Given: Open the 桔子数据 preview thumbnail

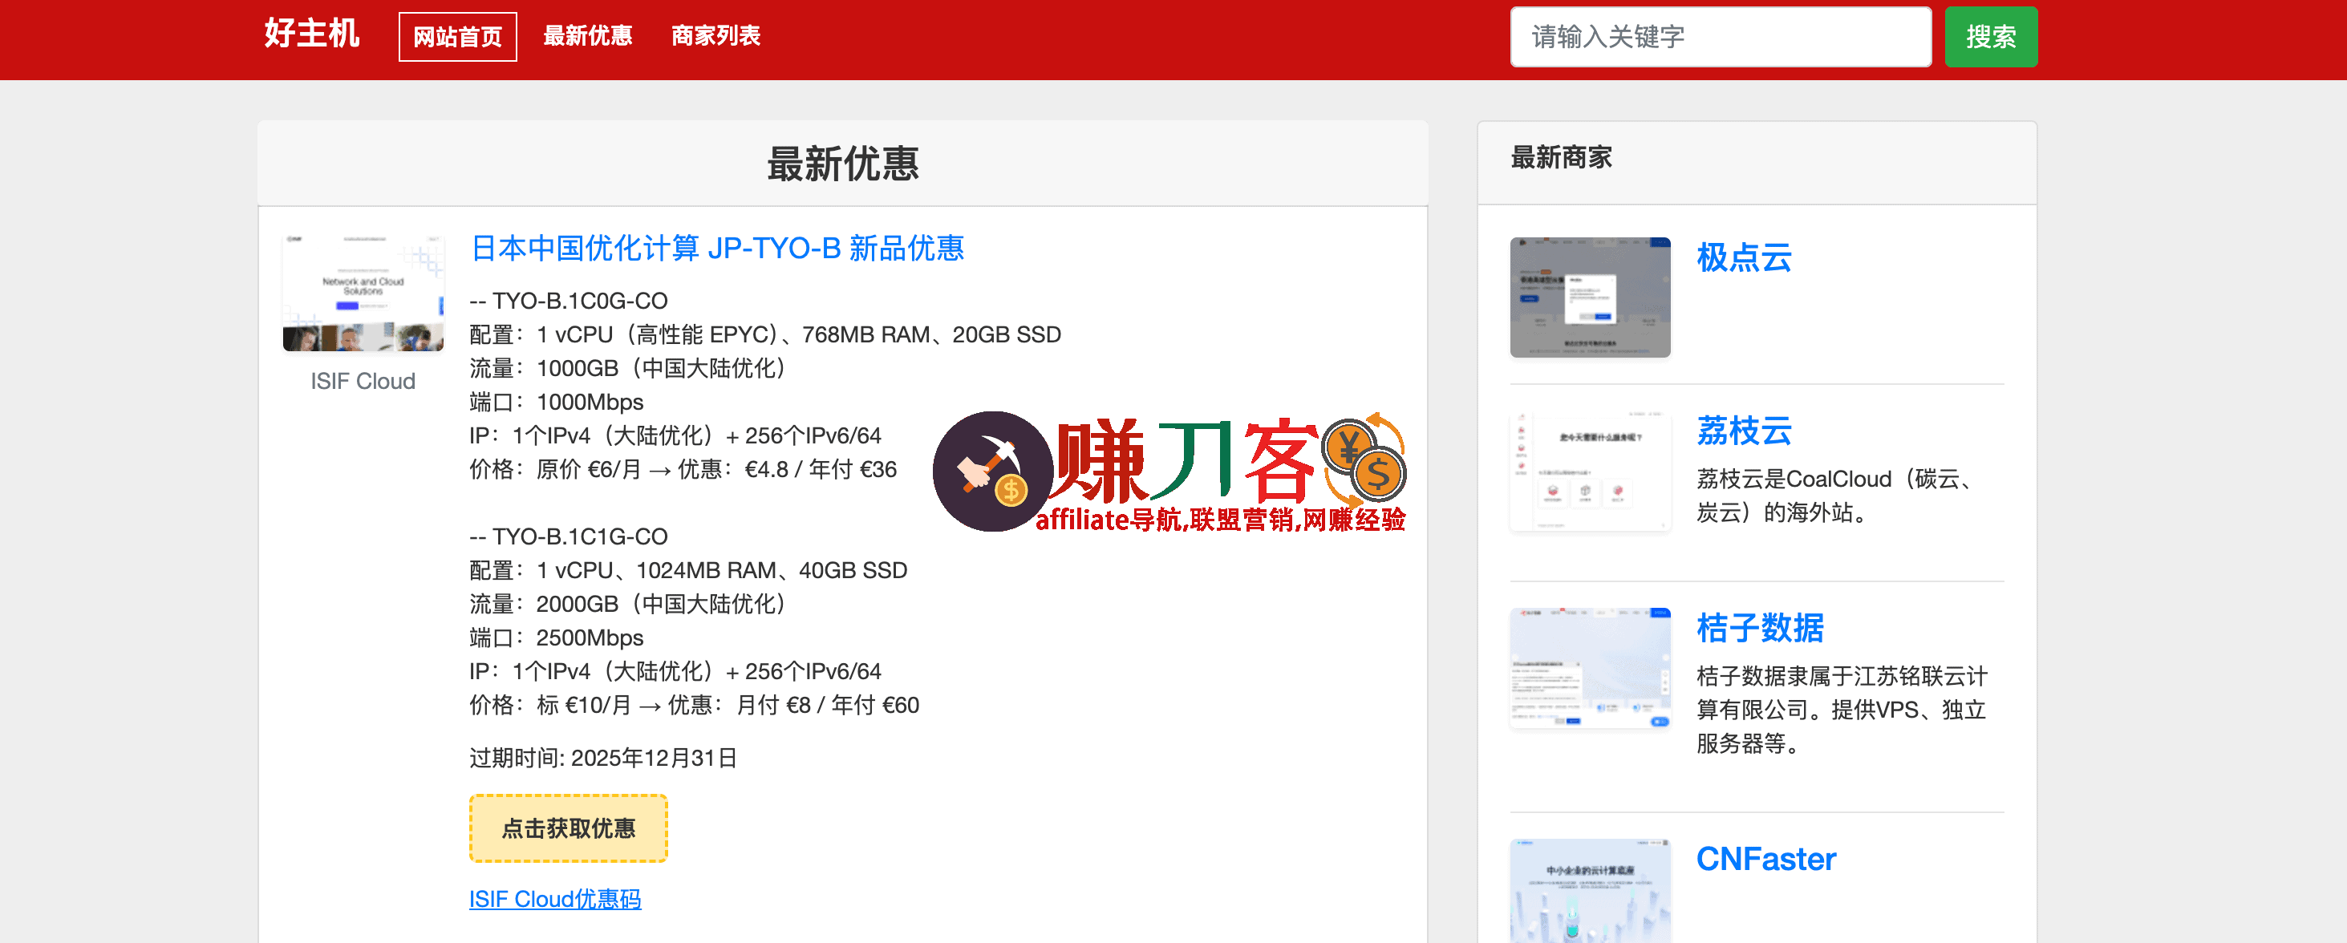Looking at the screenshot, I should pyautogui.click(x=1589, y=668).
